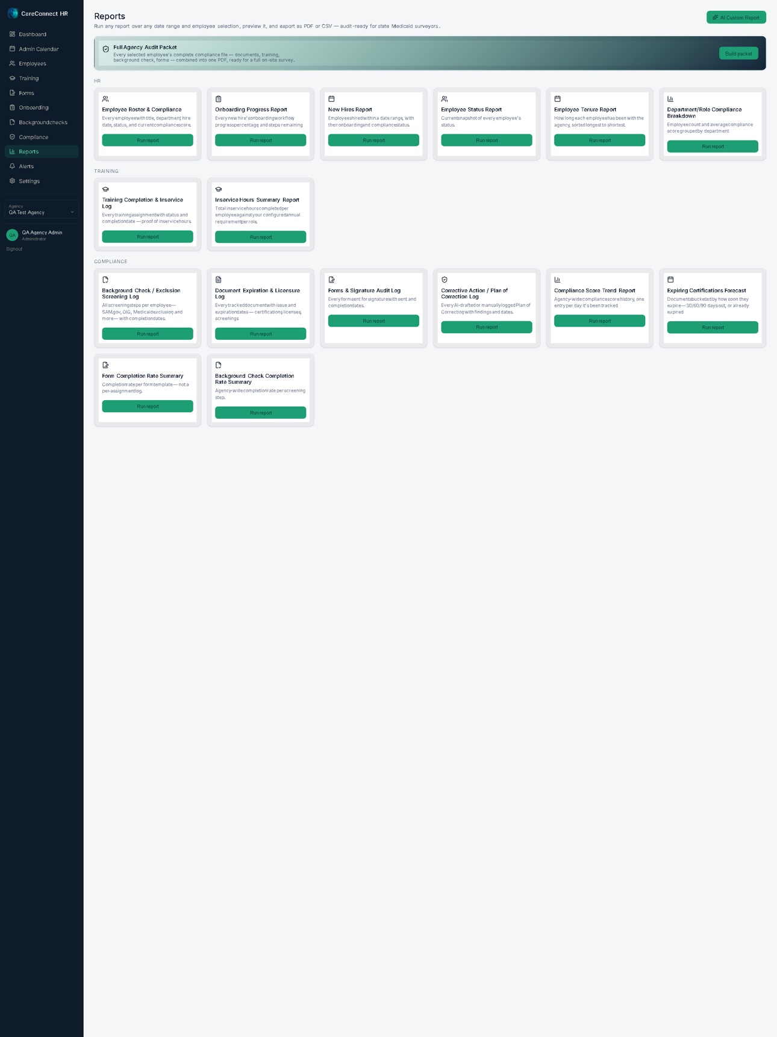
Task: Click the Employee Roster & Compliance card icon
Action: pyautogui.click(x=105, y=99)
